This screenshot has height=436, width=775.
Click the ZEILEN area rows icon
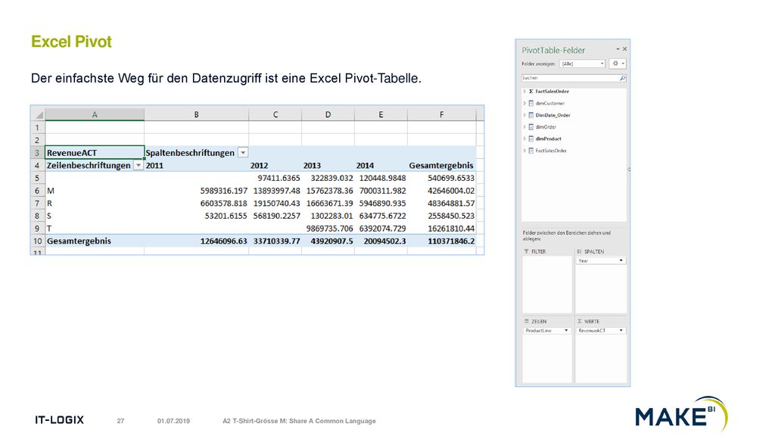527,321
